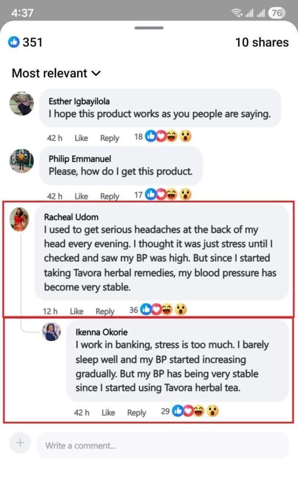The height and width of the screenshot is (490, 298).
Task: Tap the sheet drag handle at top
Action: tap(149, 28)
